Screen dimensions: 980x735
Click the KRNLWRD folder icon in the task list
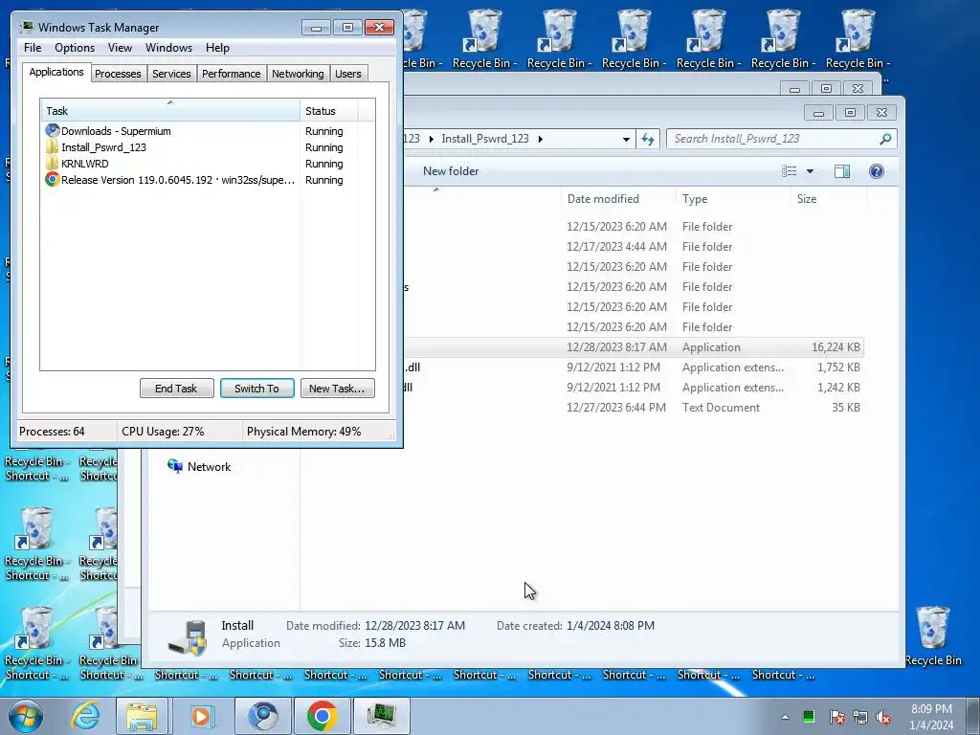(52, 163)
